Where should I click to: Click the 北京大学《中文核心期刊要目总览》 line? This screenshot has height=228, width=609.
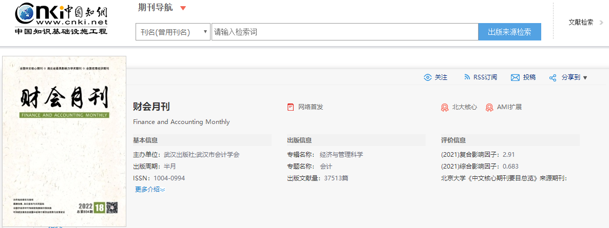(x=504, y=178)
